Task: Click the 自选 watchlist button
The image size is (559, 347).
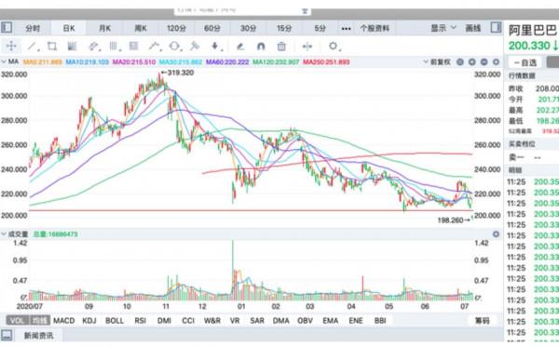Action: 525,62
